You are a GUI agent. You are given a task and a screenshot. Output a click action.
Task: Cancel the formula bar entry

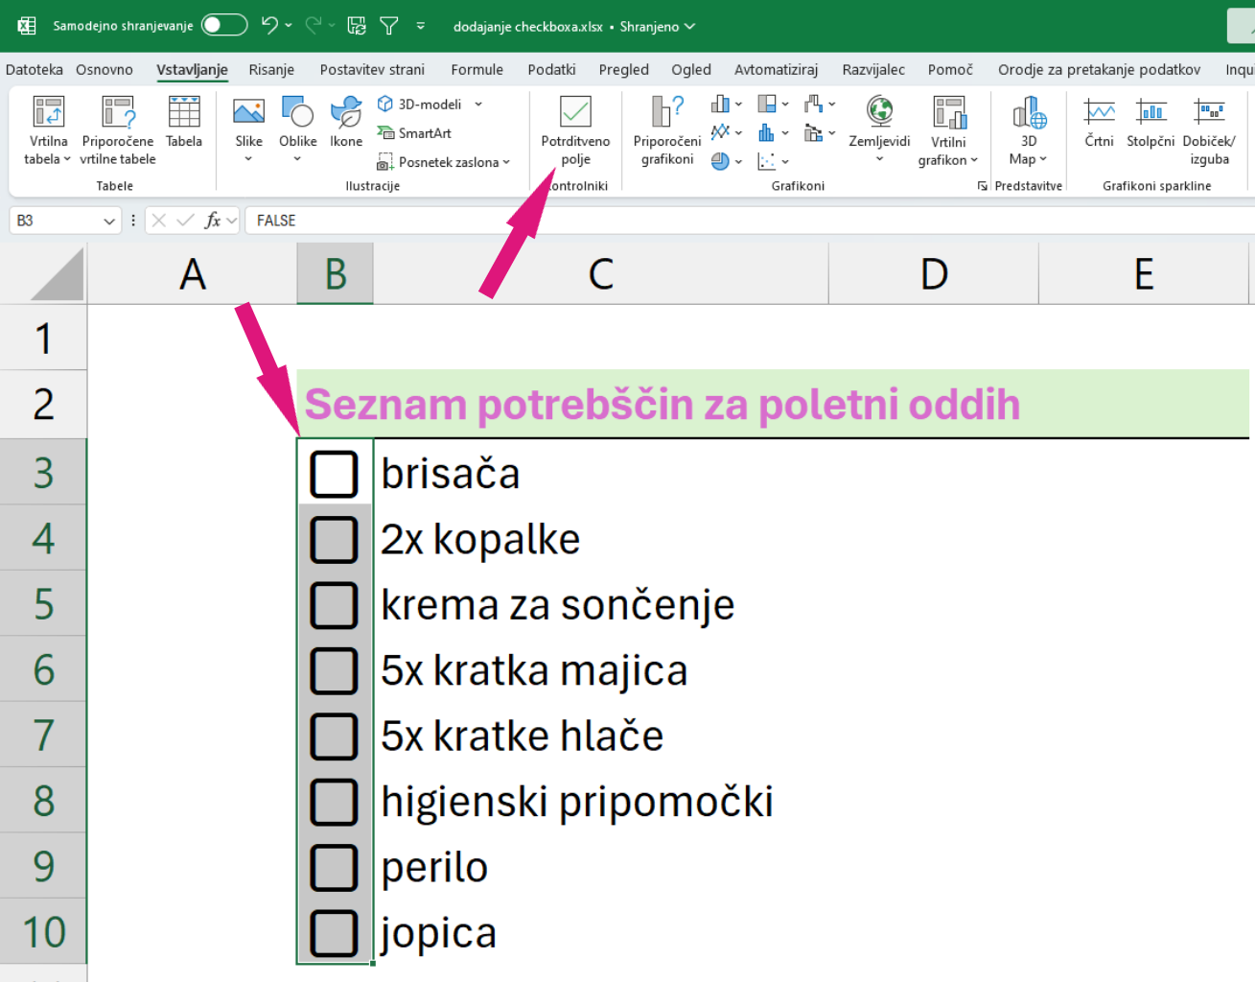coord(159,221)
